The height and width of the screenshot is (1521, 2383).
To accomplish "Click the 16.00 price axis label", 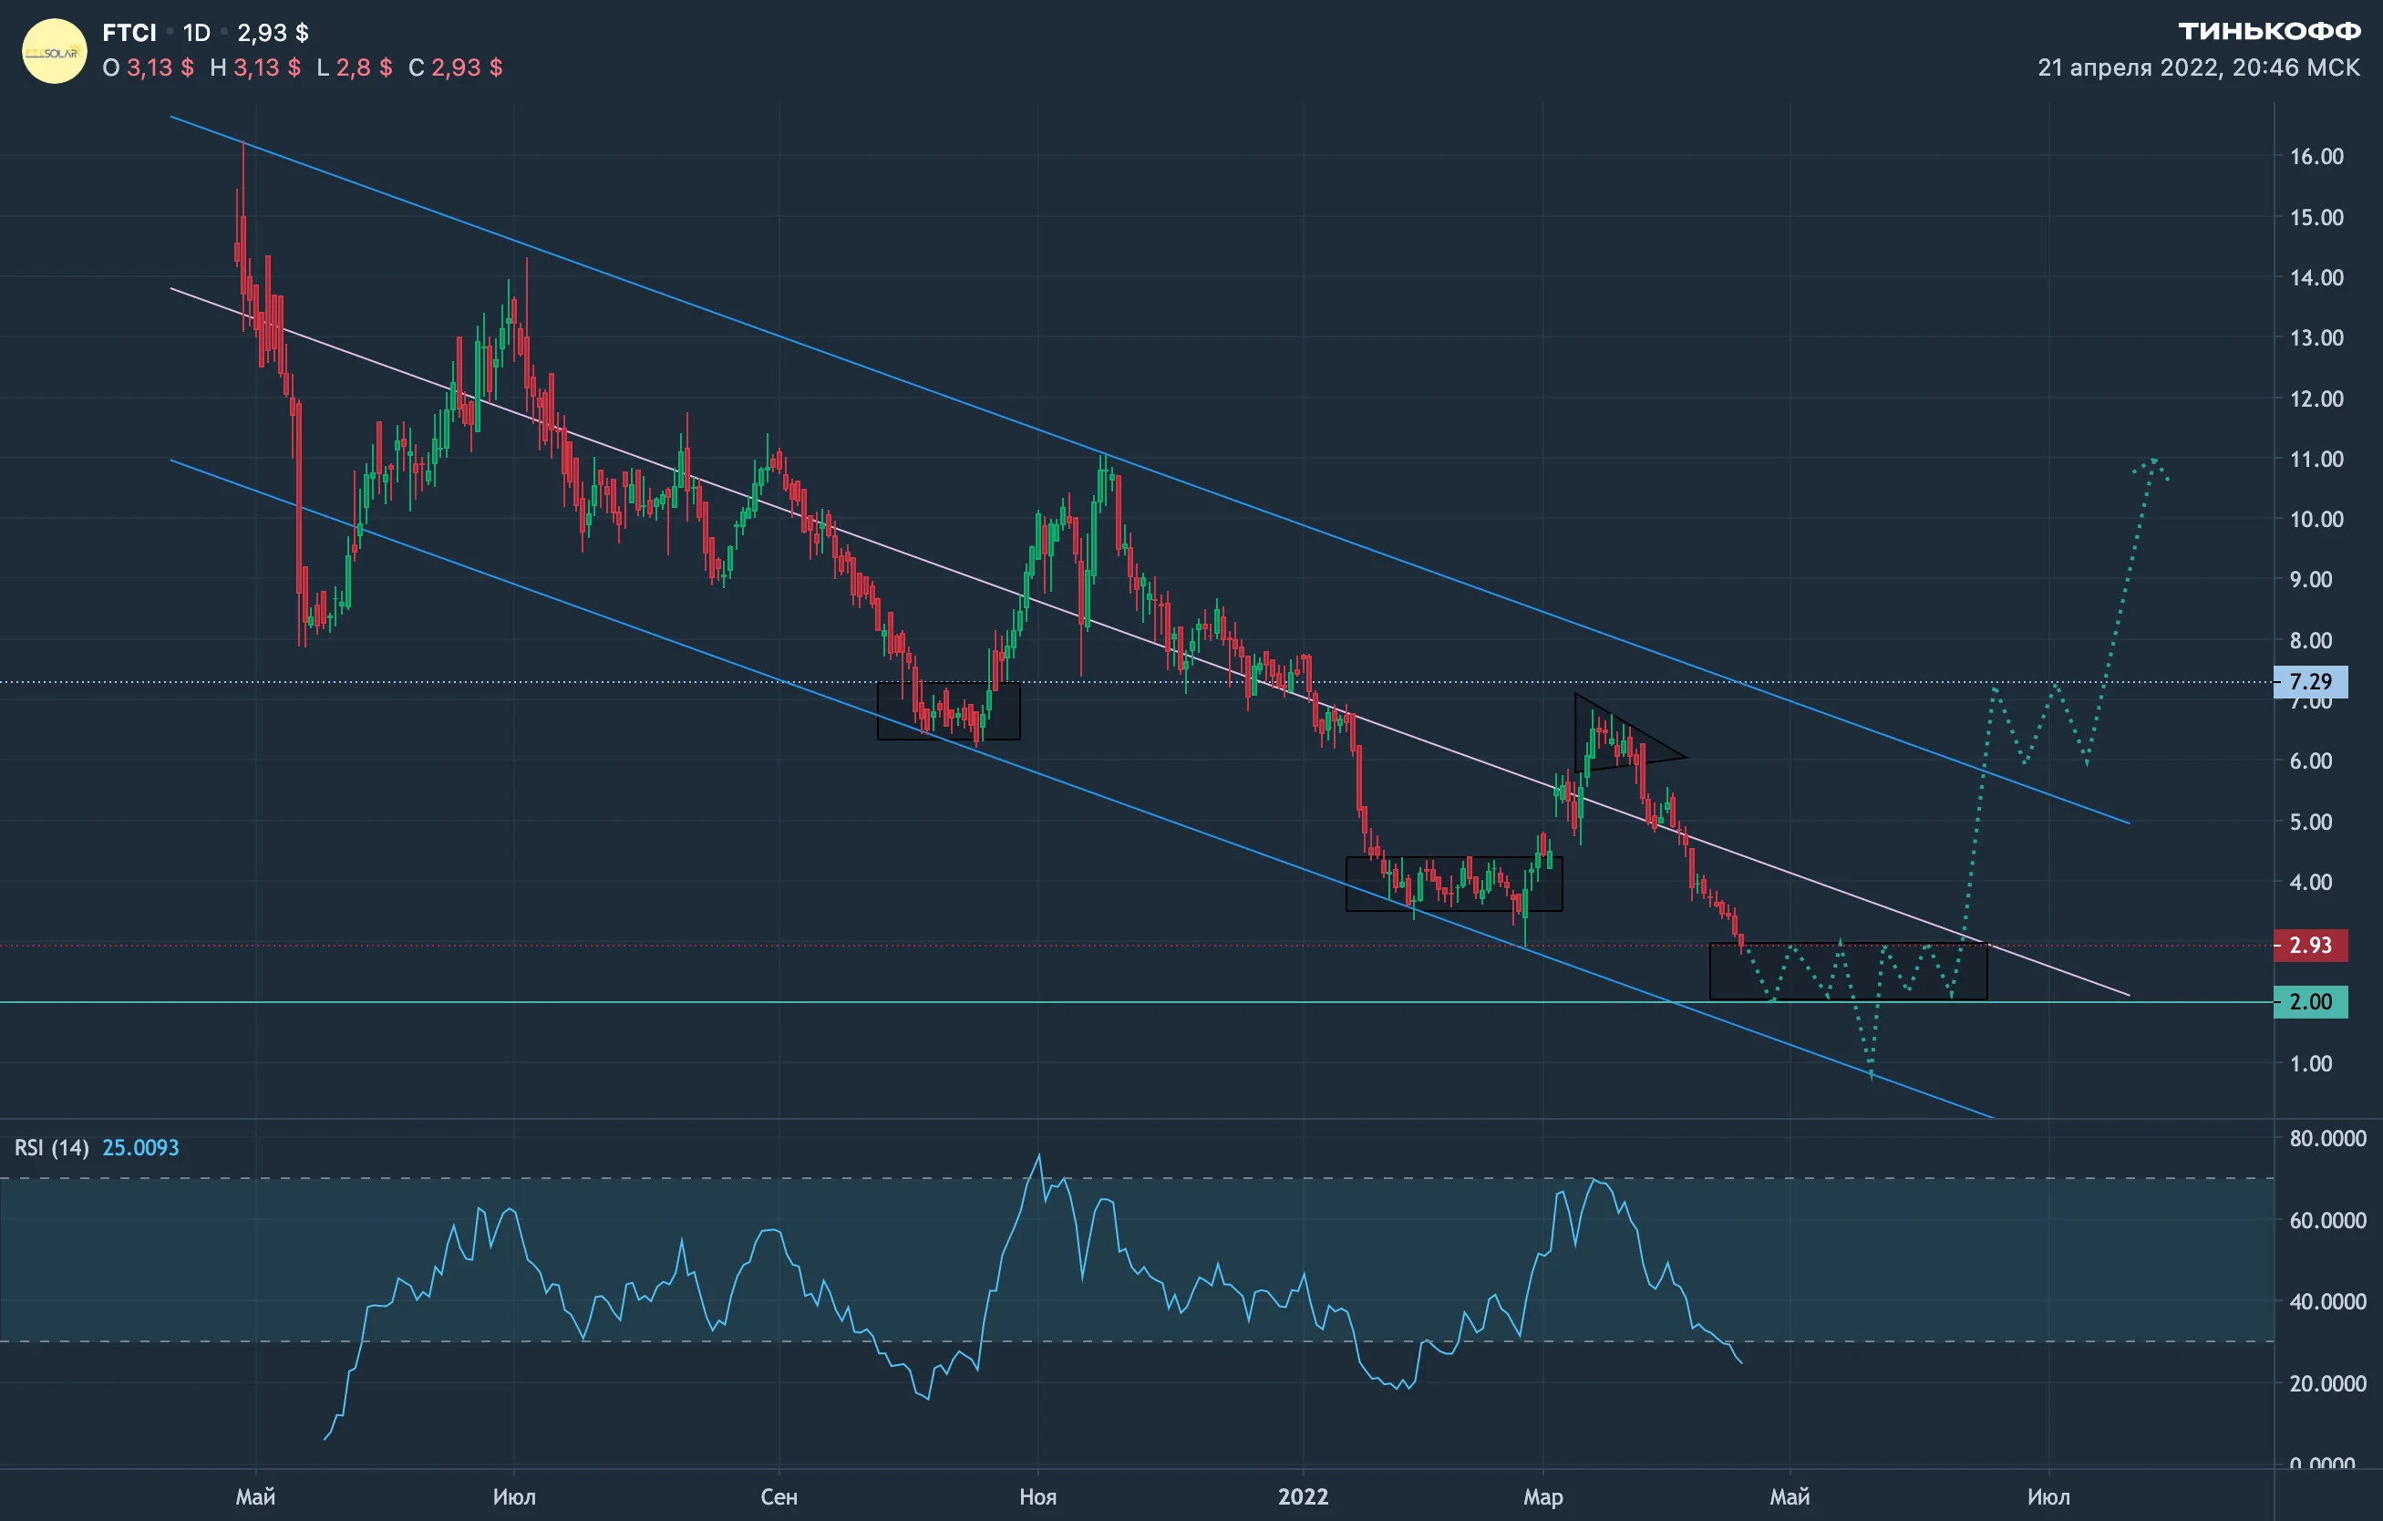I will [x=2316, y=156].
